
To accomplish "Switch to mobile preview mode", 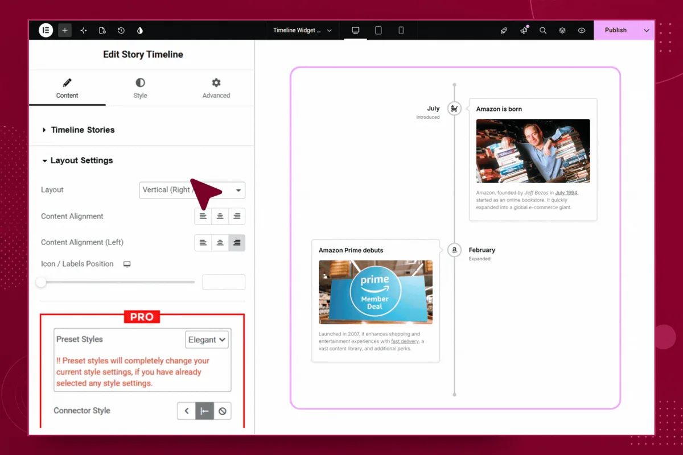I will point(401,30).
